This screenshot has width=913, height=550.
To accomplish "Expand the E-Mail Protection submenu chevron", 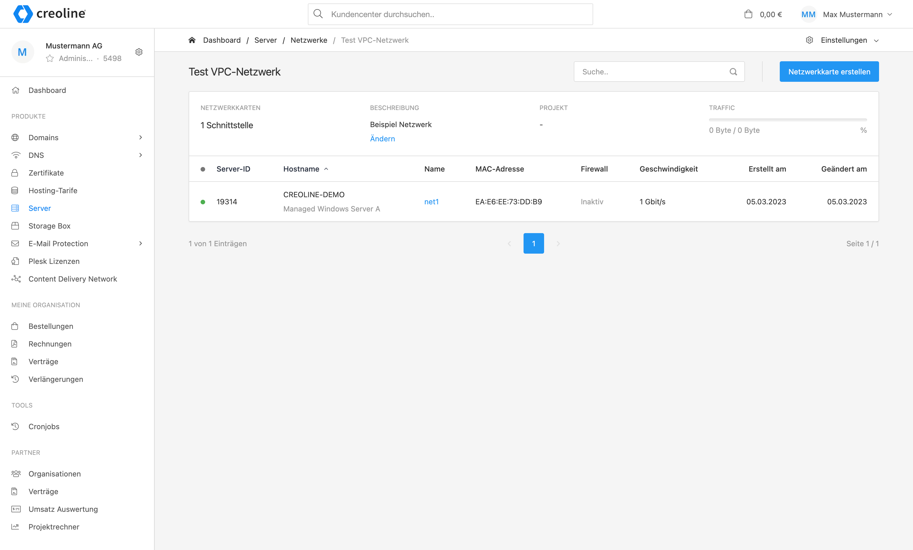I will coord(140,244).
